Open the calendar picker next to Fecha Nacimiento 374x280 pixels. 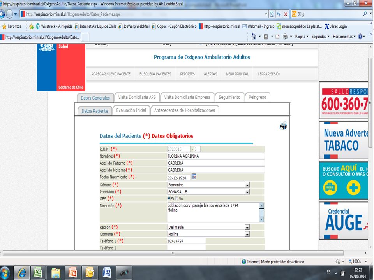click(194, 177)
